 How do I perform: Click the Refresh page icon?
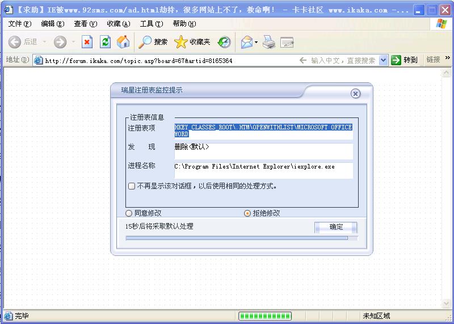click(x=105, y=42)
